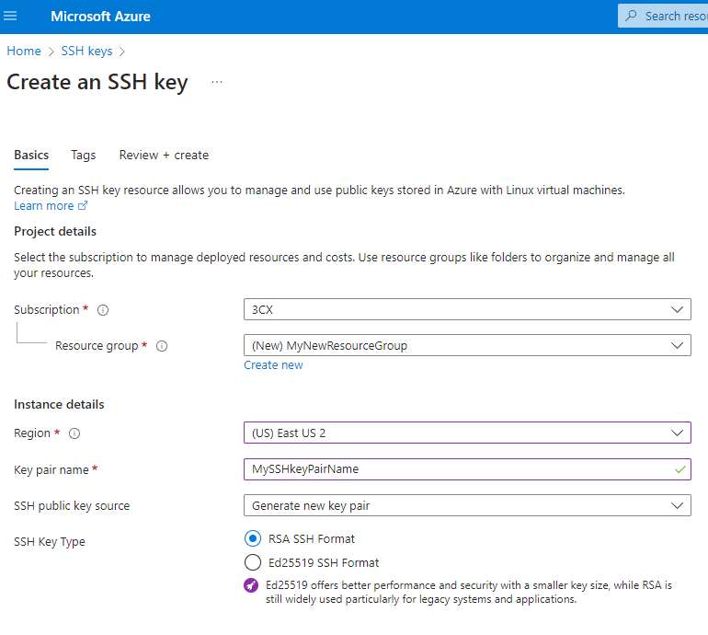This screenshot has width=708, height=635.
Task: Open the Resource group dropdown
Action: pos(467,346)
